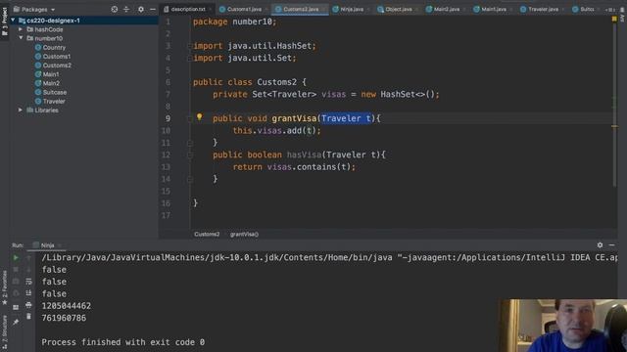
Task: Hide the Run tool window
Action: point(611,245)
